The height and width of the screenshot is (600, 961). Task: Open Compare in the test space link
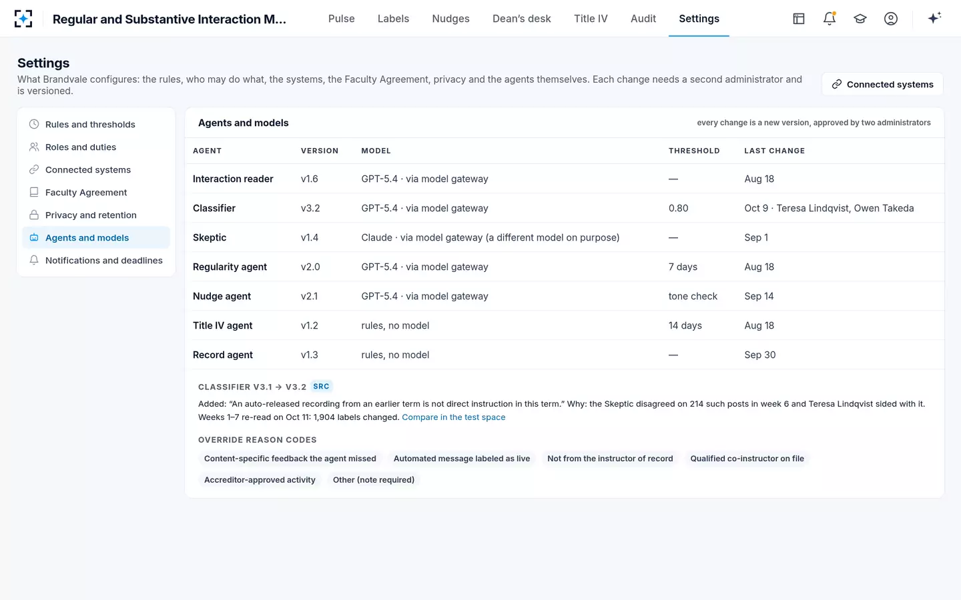pos(454,417)
